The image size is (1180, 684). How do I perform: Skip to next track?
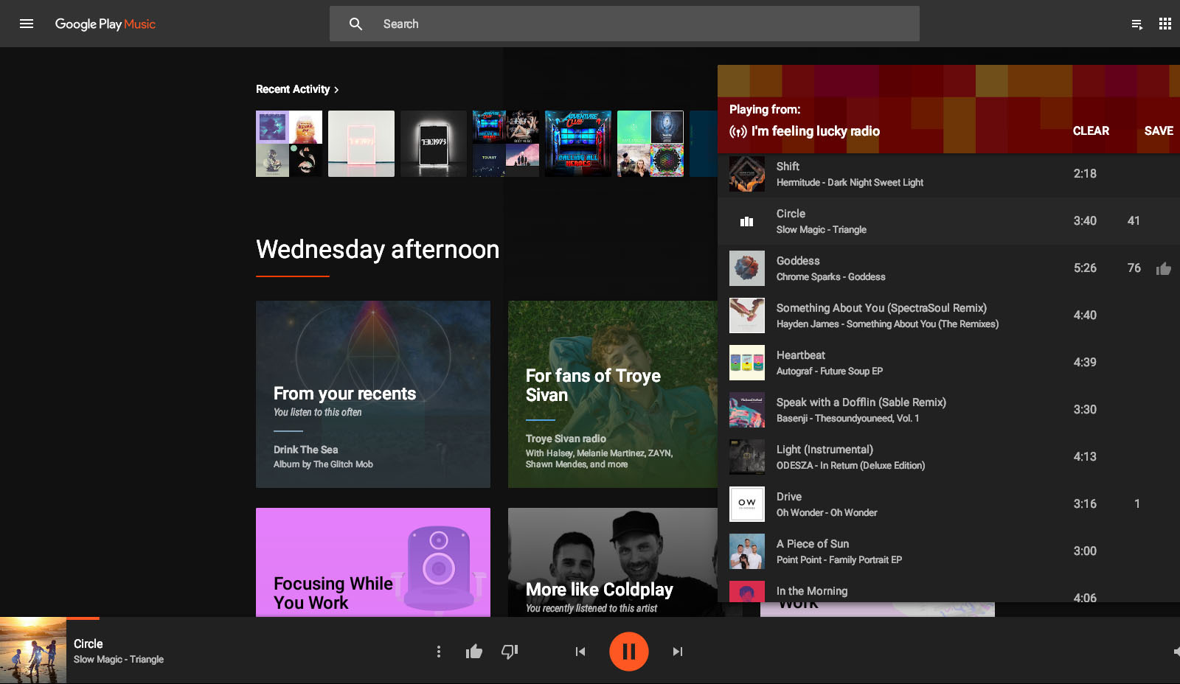(678, 652)
